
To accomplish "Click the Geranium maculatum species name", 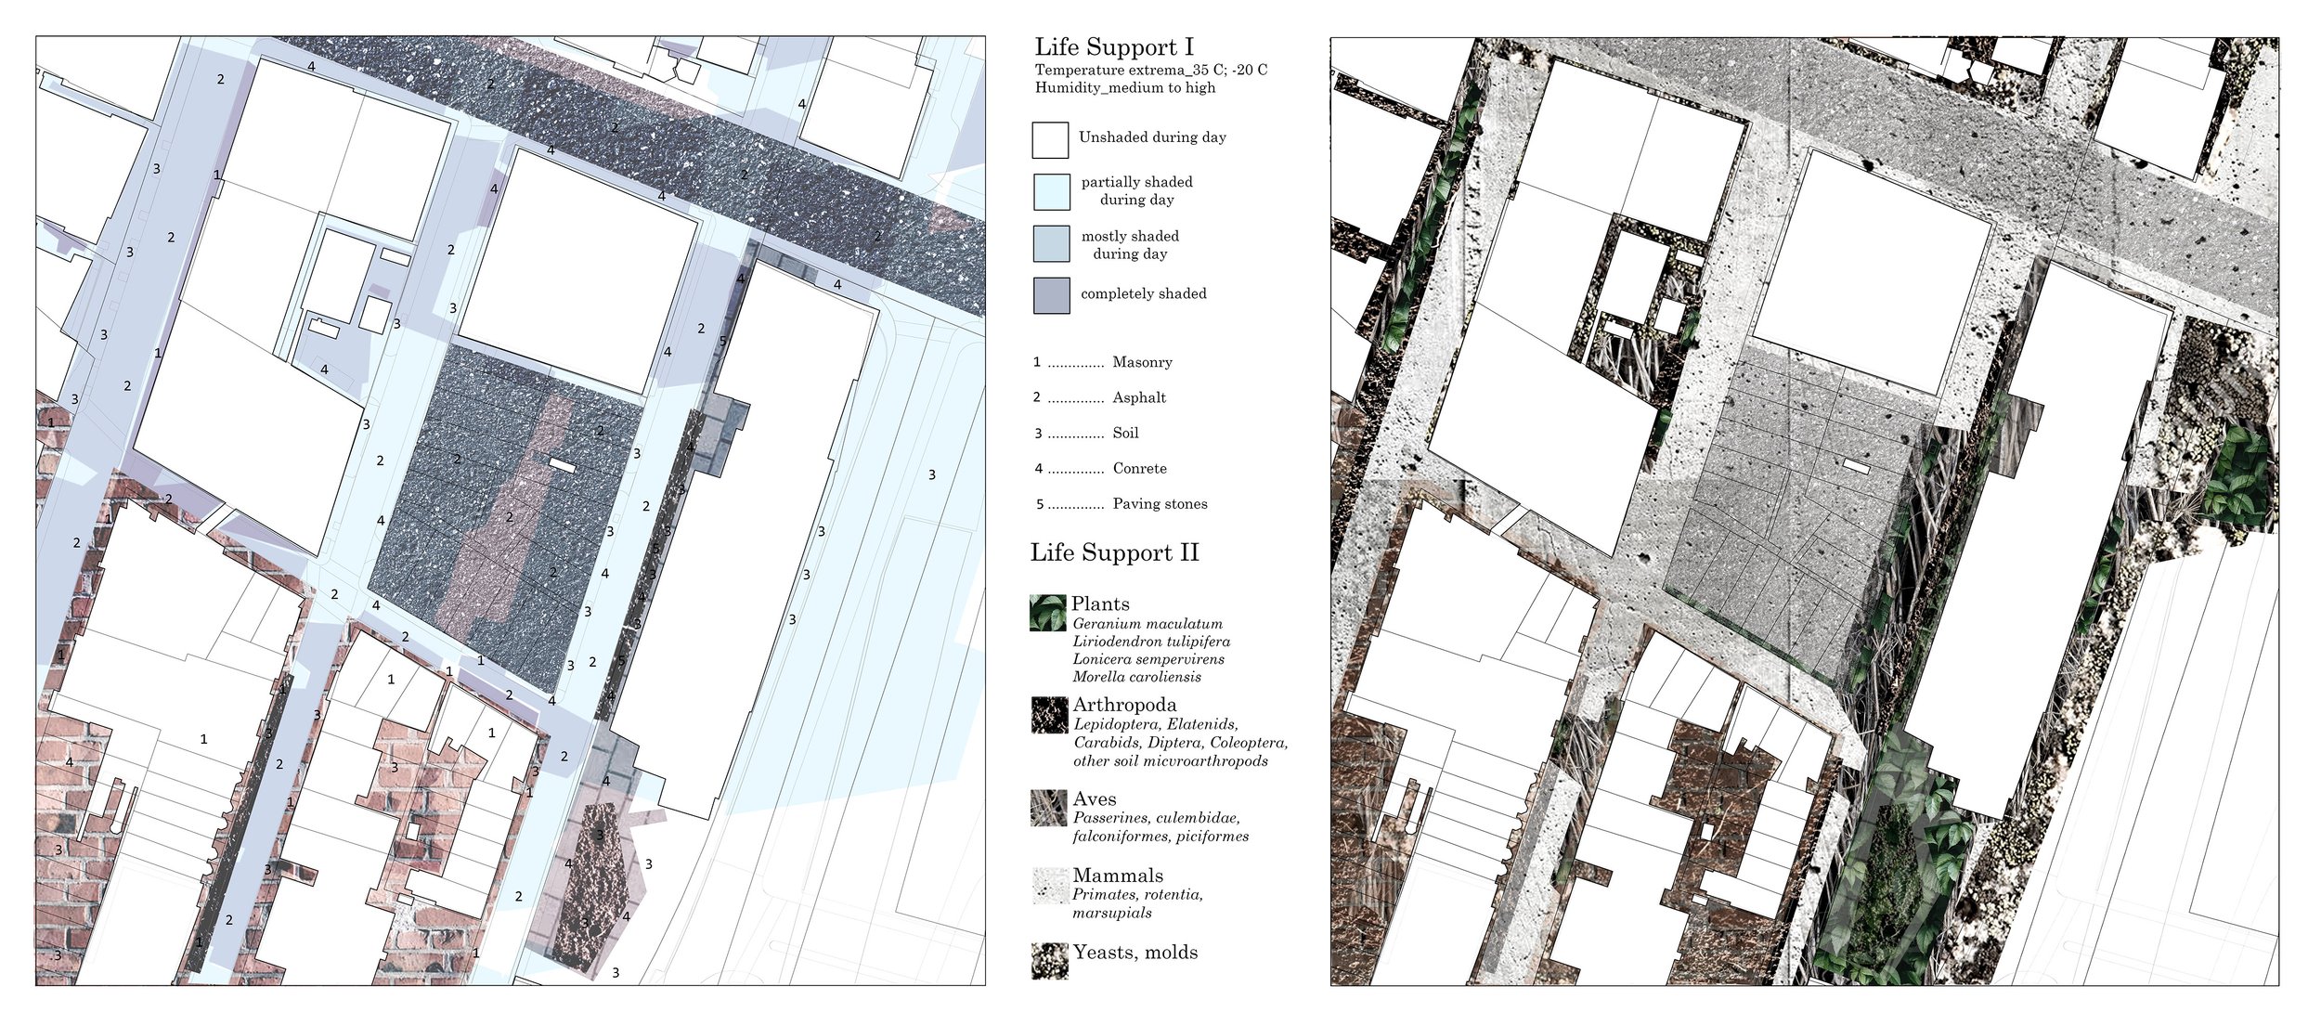I will [1148, 624].
